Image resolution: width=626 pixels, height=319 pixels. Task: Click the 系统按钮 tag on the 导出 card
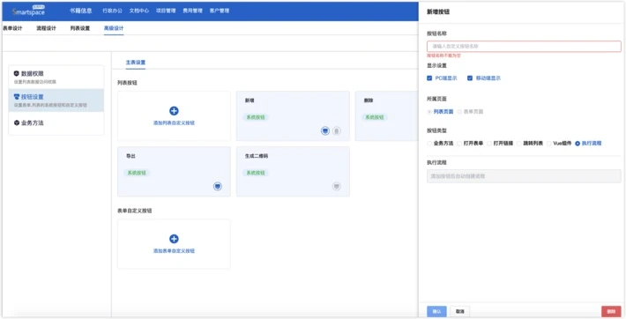click(137, 173)
